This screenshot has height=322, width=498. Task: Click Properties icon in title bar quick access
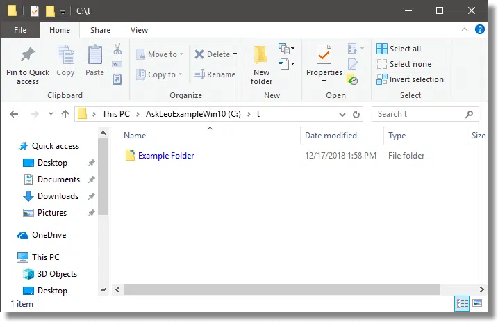pos(34,11)
